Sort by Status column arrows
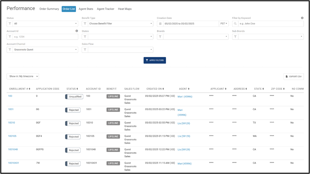 coord(77,89)
